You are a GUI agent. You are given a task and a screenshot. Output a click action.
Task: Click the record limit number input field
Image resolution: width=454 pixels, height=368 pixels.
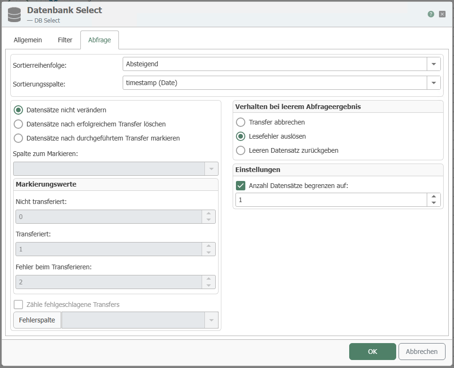[x=331, y=200]
